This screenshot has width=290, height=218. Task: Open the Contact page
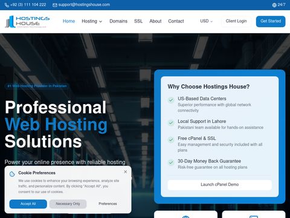pyautogui.click(x=176, y=21)
